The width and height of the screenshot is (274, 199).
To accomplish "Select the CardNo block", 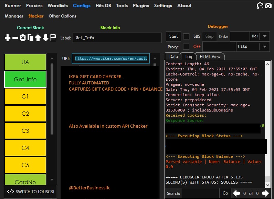I will [25, 179].
